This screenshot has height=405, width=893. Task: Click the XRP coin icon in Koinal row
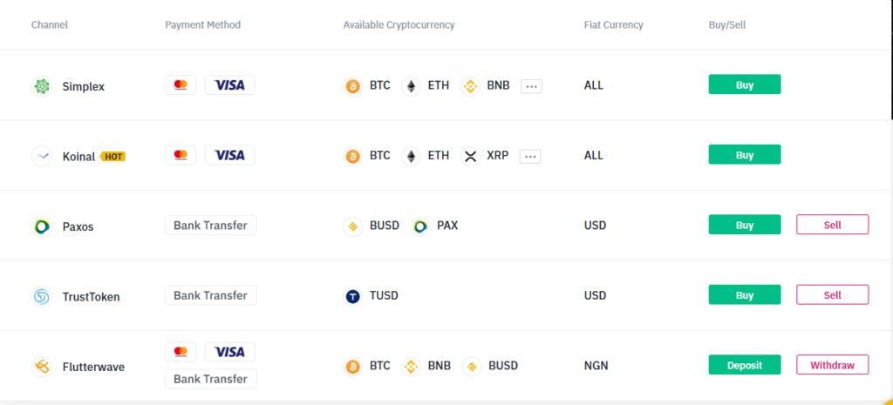pos(471,156)
